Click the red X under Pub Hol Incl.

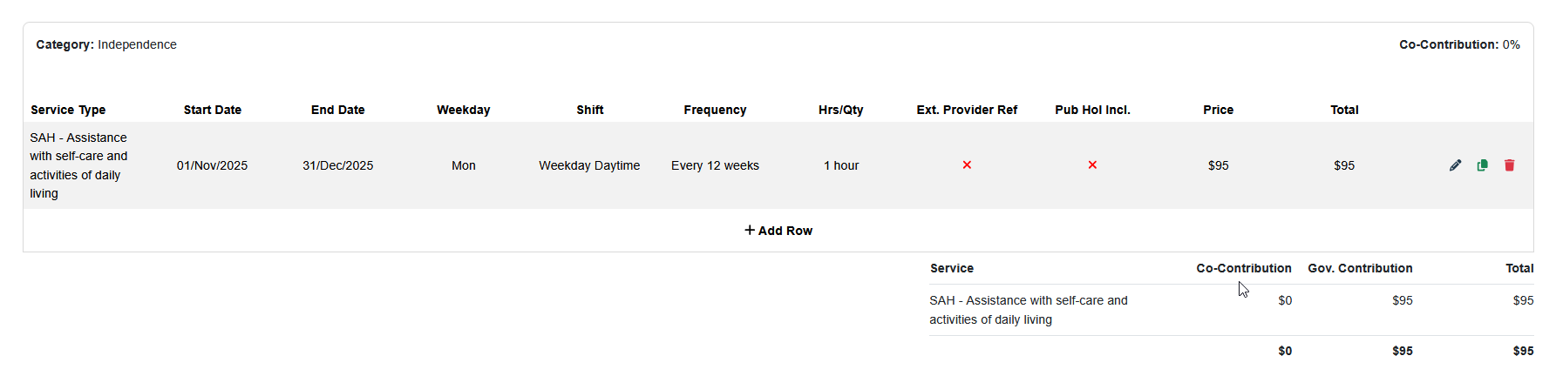pos(1092,165)
